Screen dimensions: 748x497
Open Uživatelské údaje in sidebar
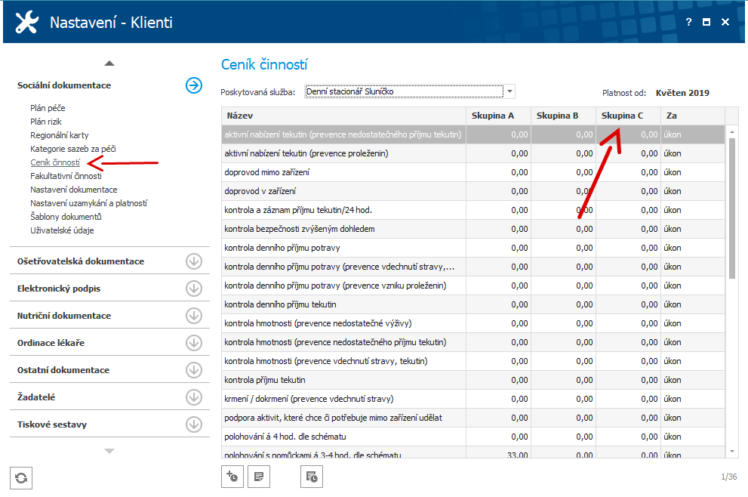pos(62,230)
